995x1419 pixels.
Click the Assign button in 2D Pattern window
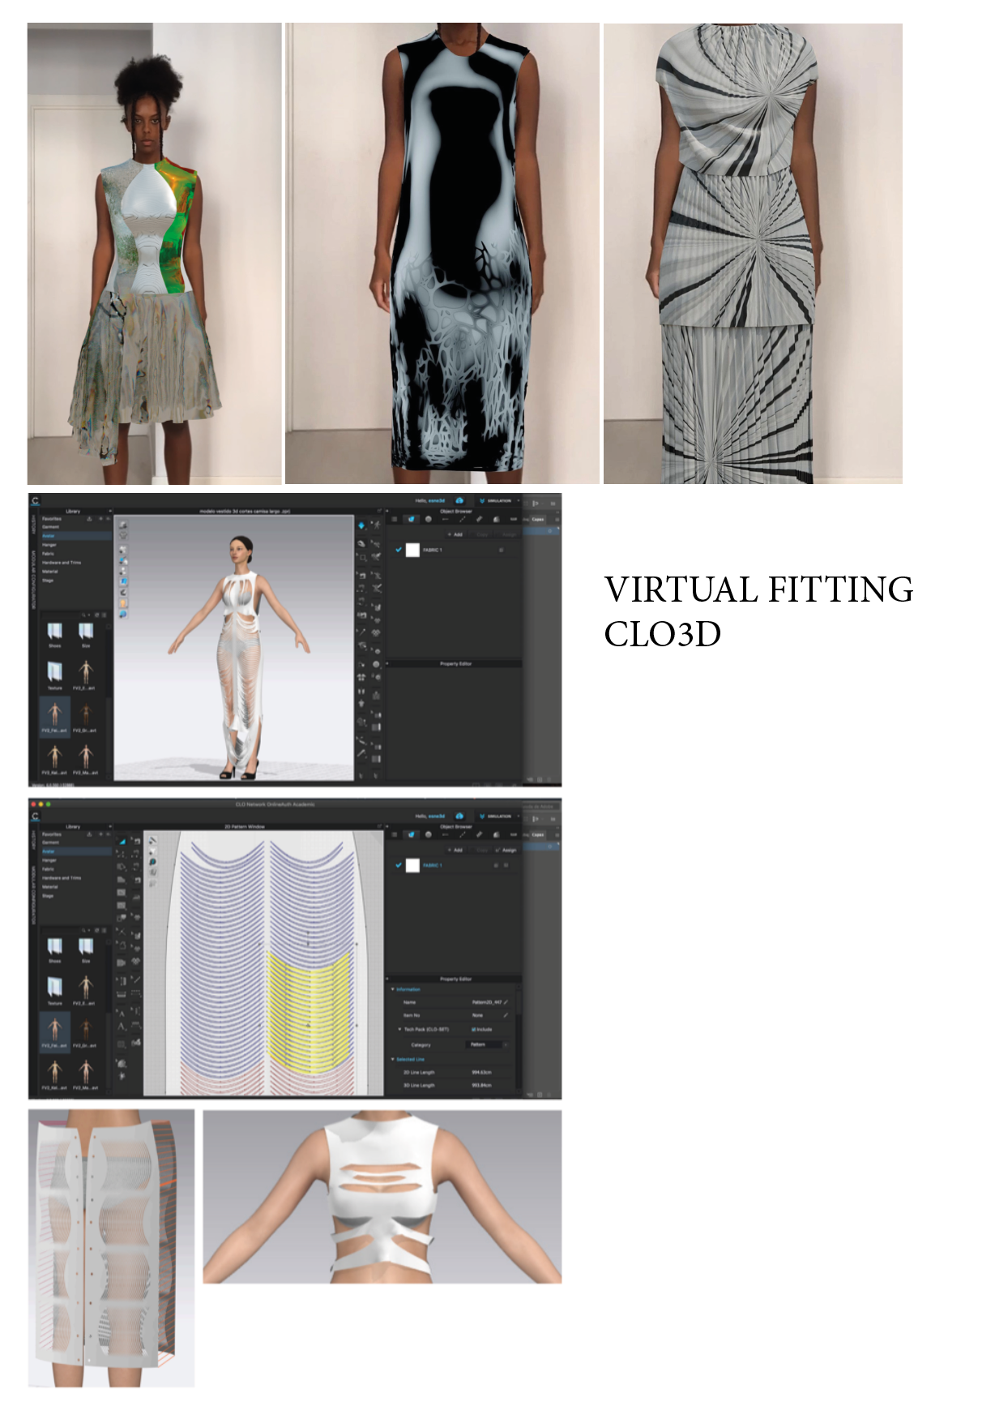point(506,850)
